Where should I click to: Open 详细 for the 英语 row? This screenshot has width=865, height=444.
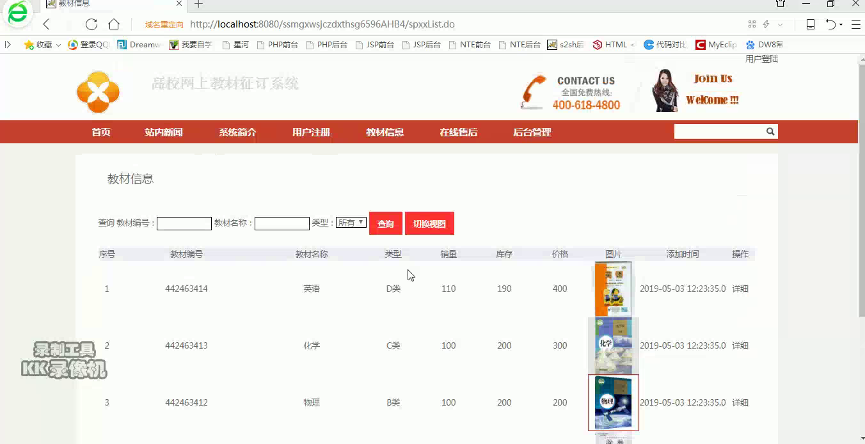point(740,289)
